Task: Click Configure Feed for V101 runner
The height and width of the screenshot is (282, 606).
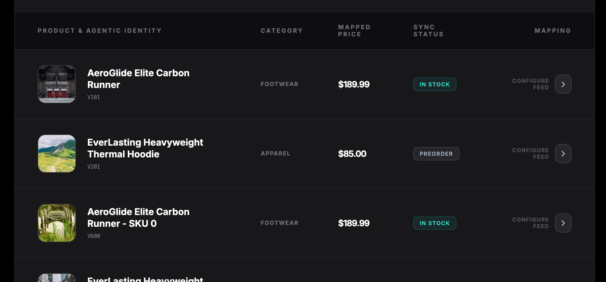Action: (530, 84)
